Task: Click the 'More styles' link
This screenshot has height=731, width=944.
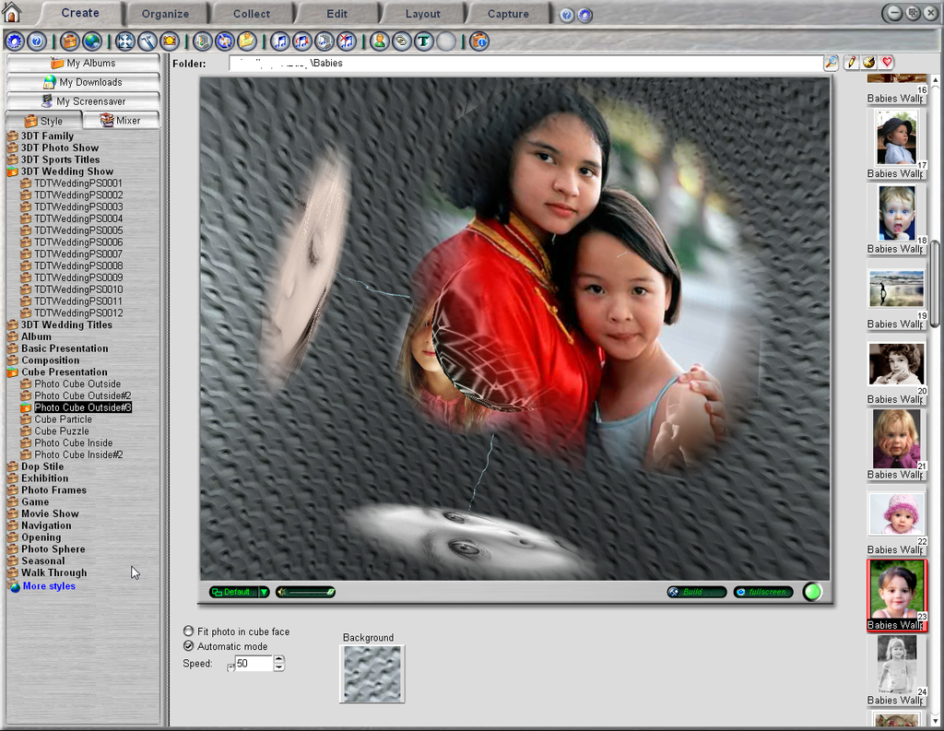Action: click(49, 586)
